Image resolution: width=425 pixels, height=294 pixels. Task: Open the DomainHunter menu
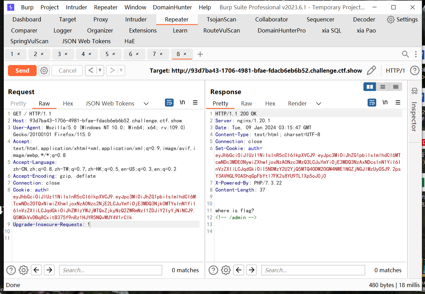click(172, 7)
